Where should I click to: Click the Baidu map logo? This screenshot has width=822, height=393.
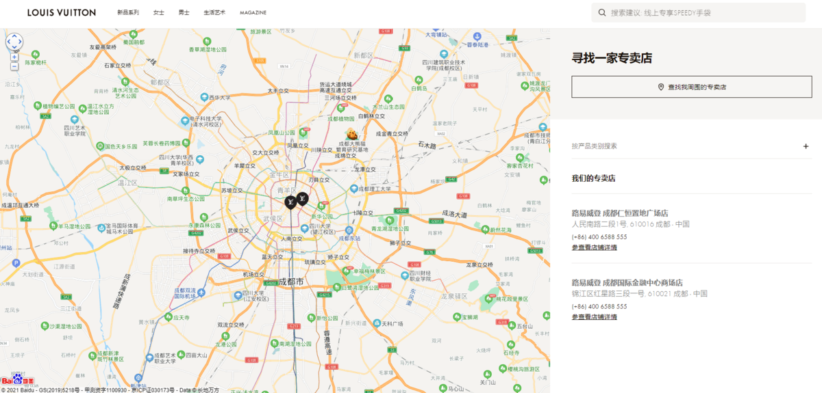point(18,381)
